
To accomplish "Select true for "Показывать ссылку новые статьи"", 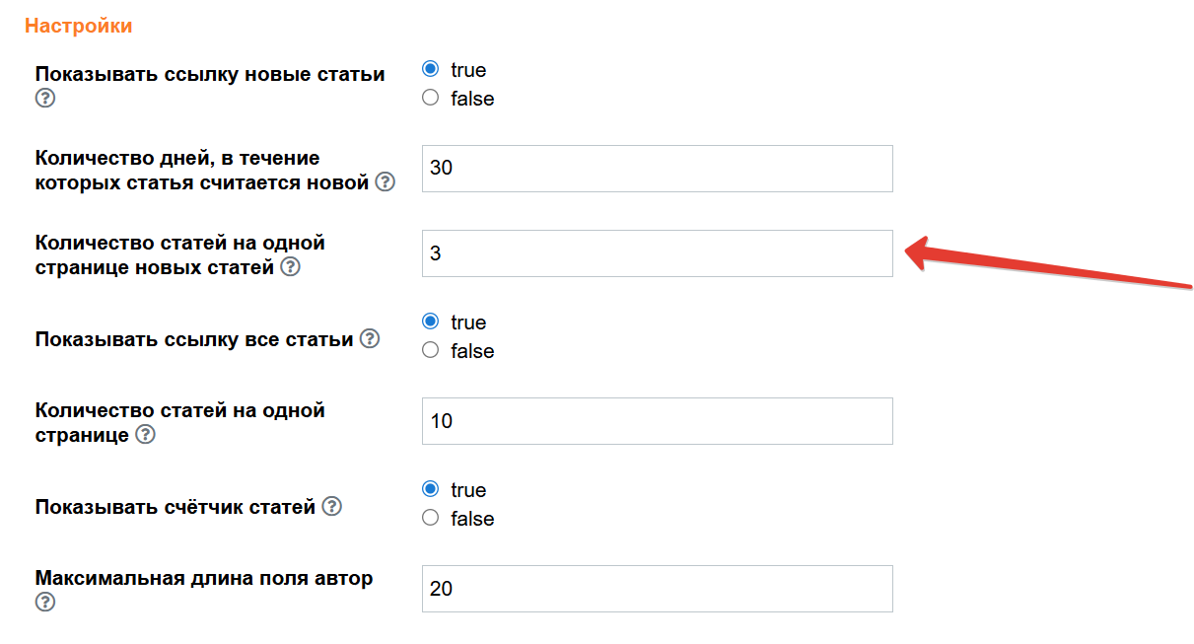I will tap(430, 70).
